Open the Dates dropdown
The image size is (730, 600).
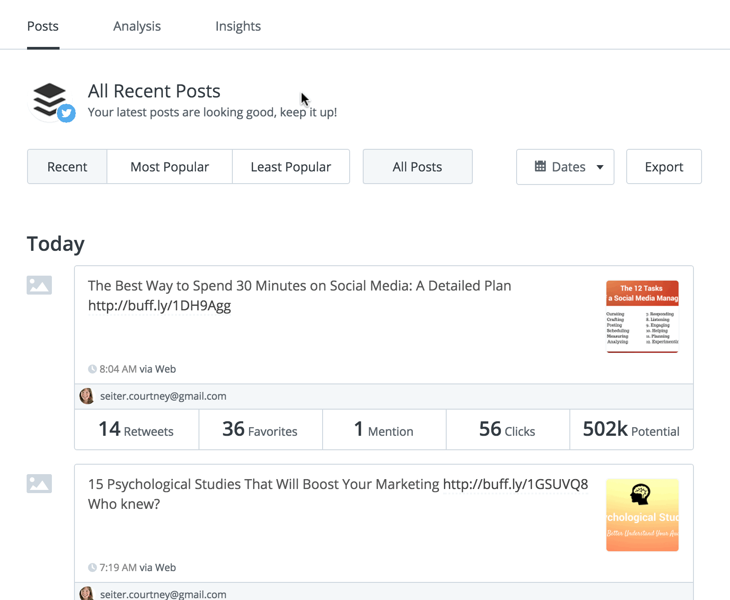click(565, 166)
